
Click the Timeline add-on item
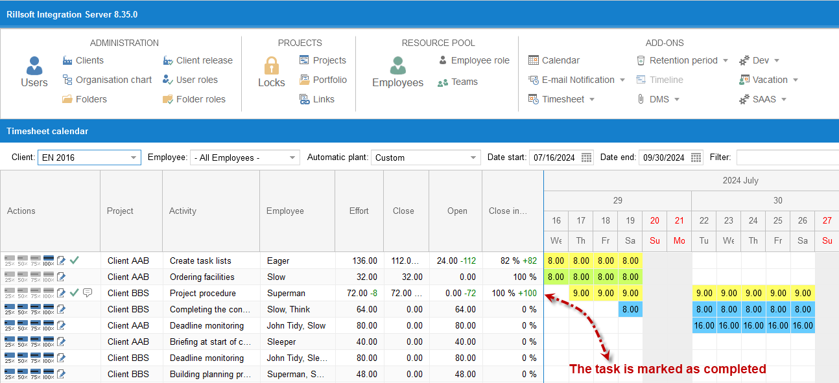pyautogui.click(x=659, y=80)
